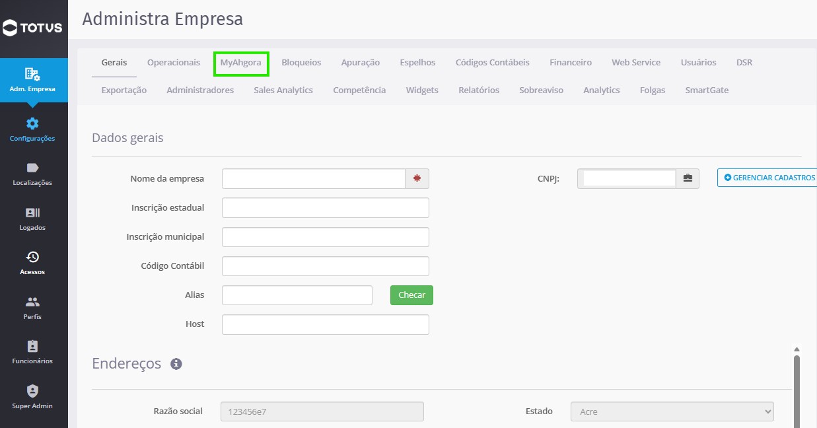Select the SmartGate tab
This screenshot has height=428, width=817.
pos(707,90)
